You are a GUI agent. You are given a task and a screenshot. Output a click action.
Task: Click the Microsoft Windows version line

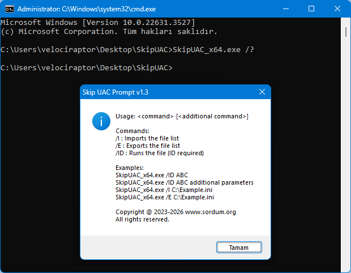click(98, 23)
